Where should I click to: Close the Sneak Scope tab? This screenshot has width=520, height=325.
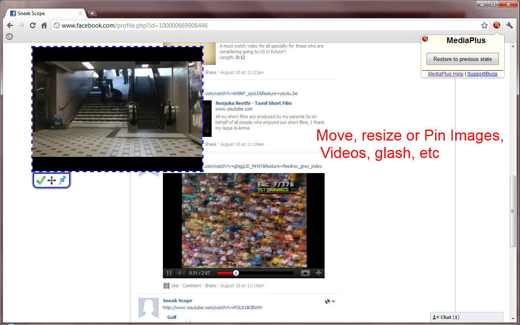point(80,13)
